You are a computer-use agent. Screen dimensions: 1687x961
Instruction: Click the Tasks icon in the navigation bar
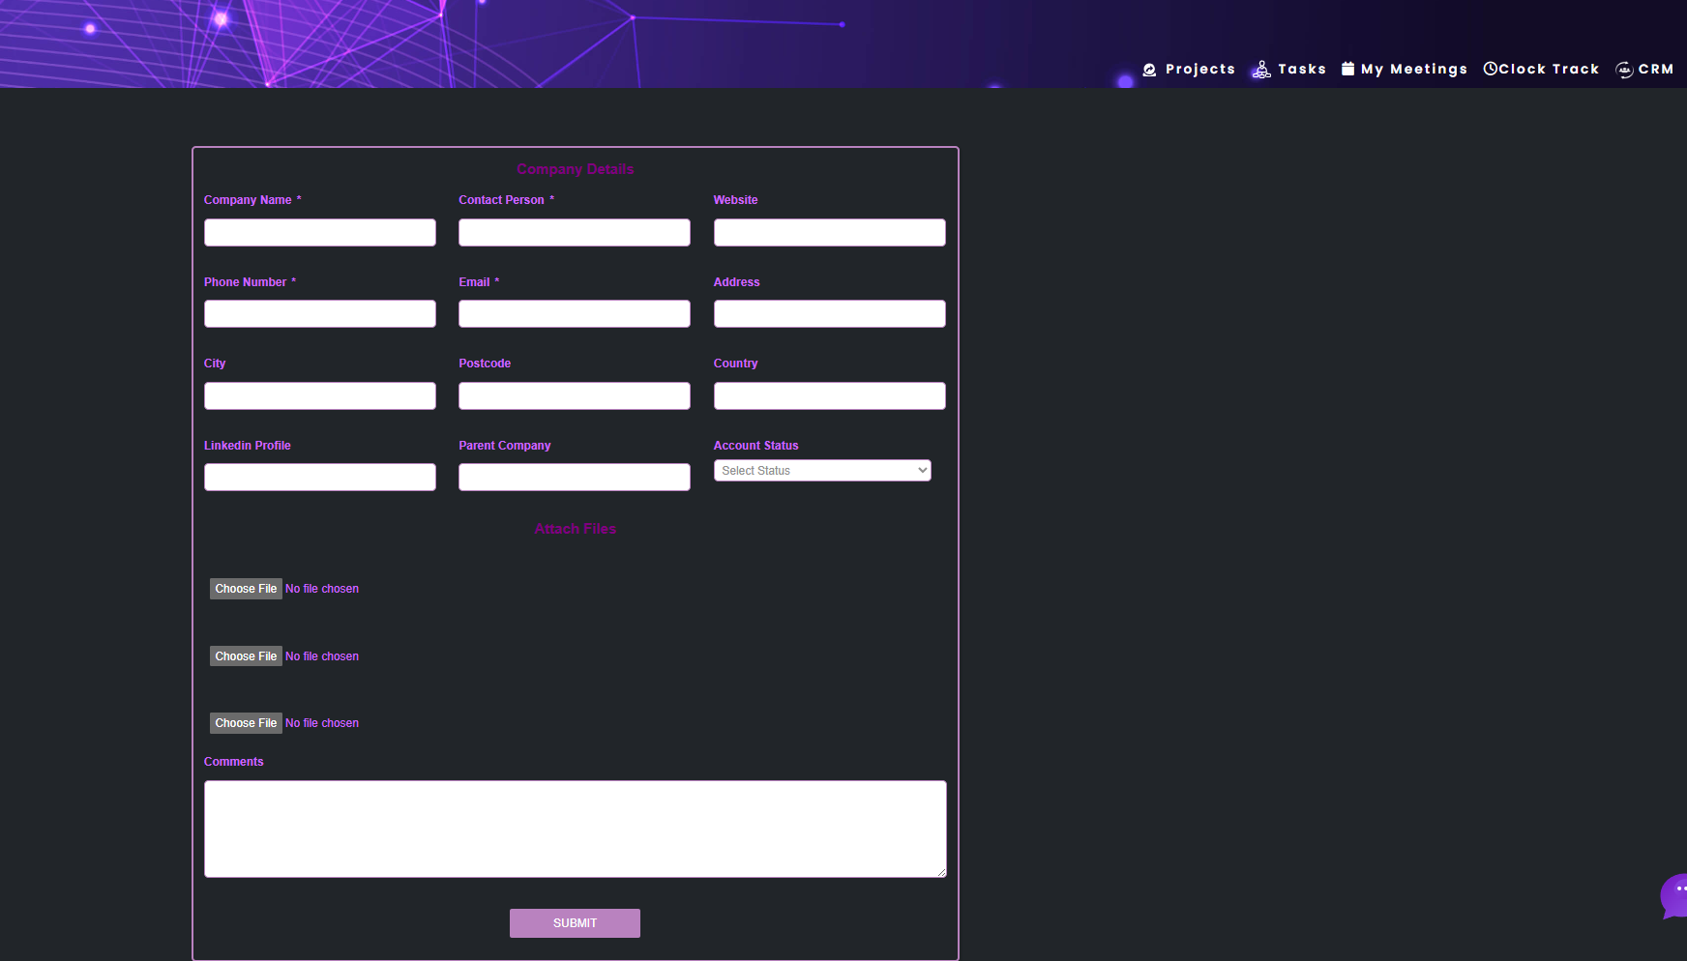(x=1261, y=70)
